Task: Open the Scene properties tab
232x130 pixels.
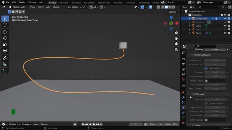Action: coord(183,74)
